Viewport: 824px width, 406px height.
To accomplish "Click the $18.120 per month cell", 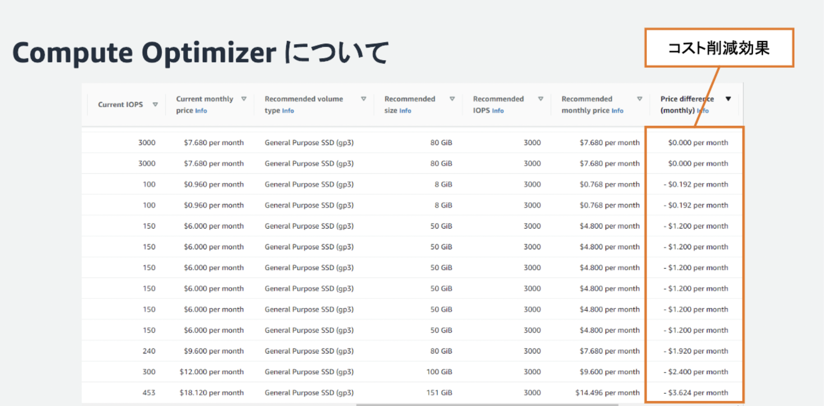I will (212, 393).
